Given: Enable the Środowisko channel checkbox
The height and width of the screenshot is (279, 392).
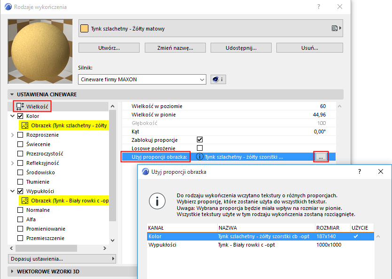Looking at the screenshot, I should (x=20, y=172).
